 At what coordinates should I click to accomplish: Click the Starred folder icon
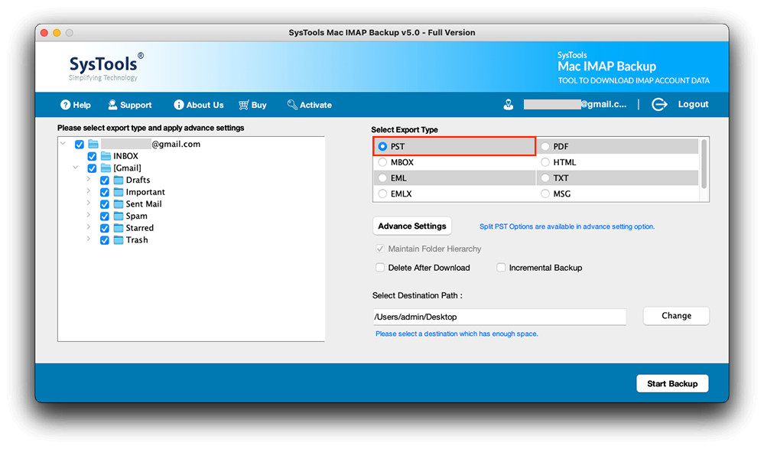click(x=119, y=228)
